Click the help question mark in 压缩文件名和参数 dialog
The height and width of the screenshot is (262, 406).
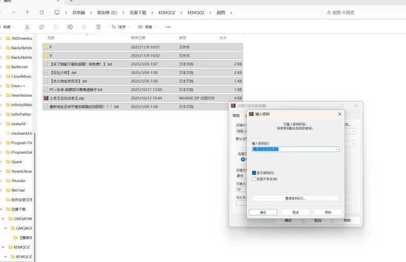tap(342, 105)
